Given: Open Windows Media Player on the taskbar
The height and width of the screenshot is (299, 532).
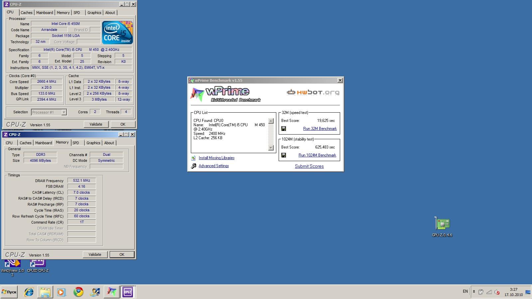Looking at the screenshot, I should 62,292.
